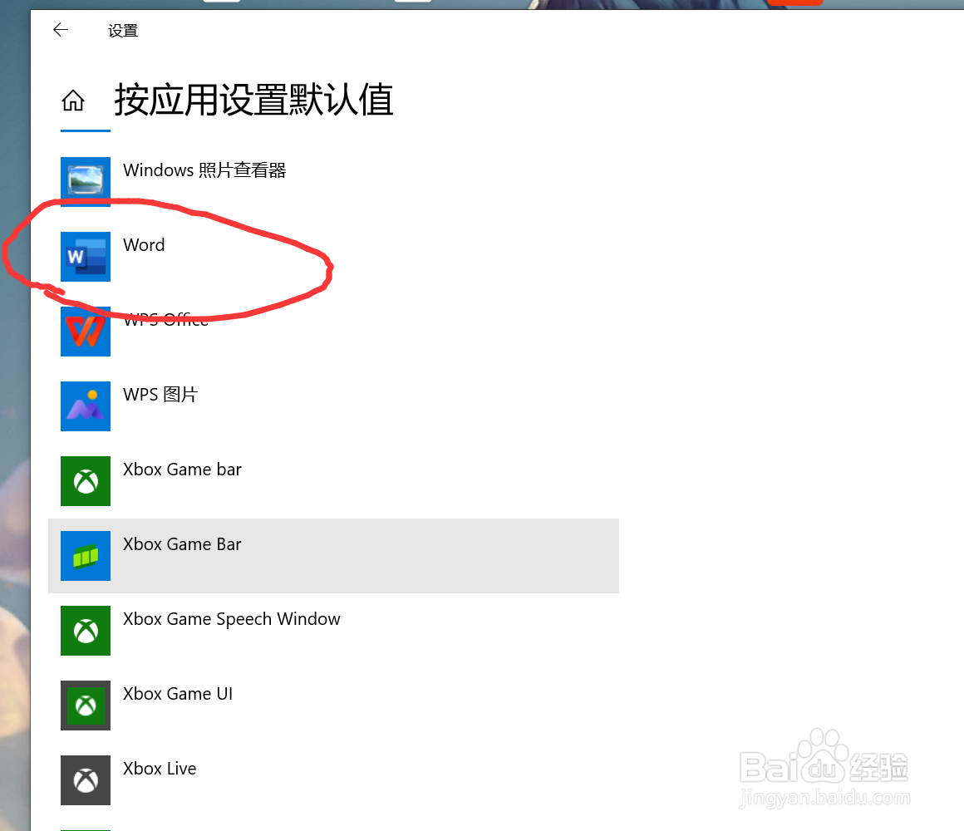Select Windows 照片查看器 app icon
Image resolution: width=964 pixels, height=831 pixels.
click(86, 181)
